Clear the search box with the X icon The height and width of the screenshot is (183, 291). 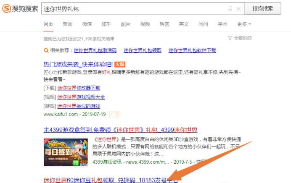pos(238,9)
